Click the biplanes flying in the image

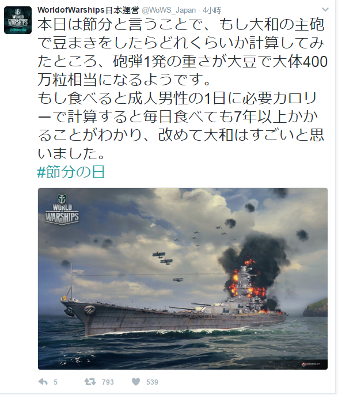pos(163,258)
